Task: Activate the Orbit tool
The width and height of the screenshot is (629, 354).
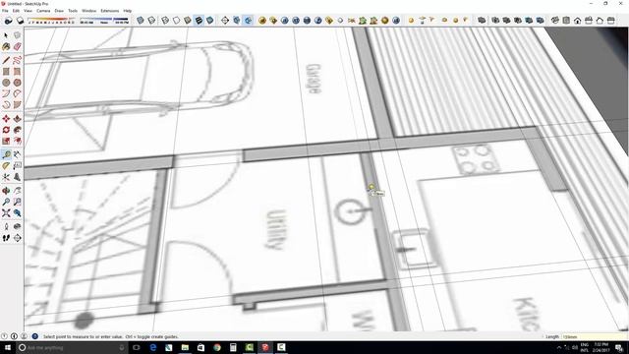Action: point(6,191)
